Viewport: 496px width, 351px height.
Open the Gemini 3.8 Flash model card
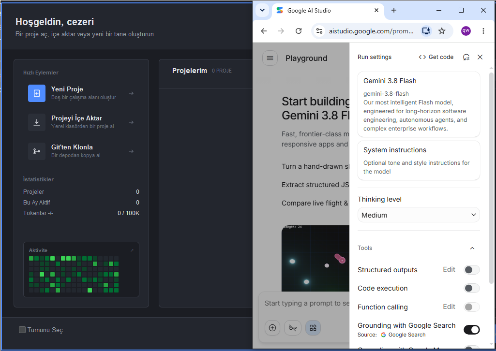pyautogui.click(x=419, y=104)
